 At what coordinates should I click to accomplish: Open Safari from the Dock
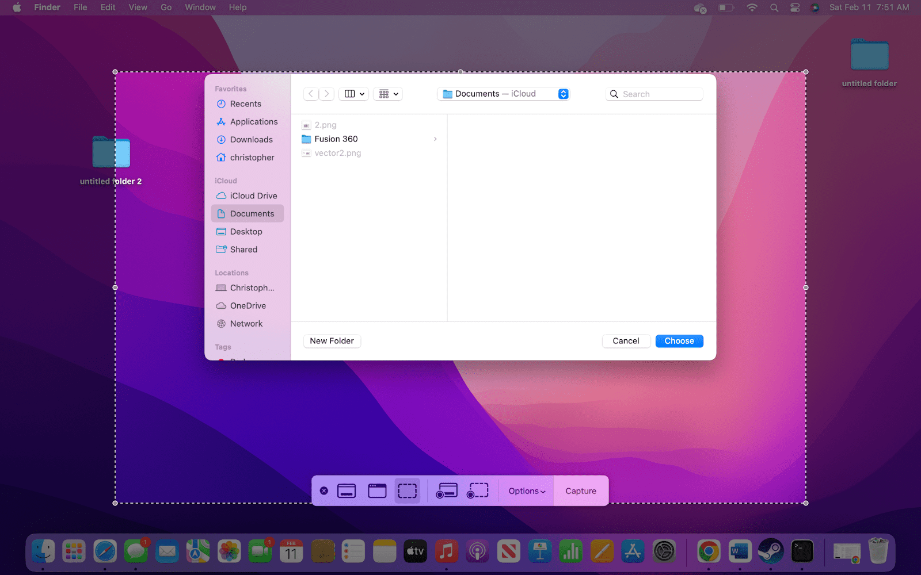(105, 552)
